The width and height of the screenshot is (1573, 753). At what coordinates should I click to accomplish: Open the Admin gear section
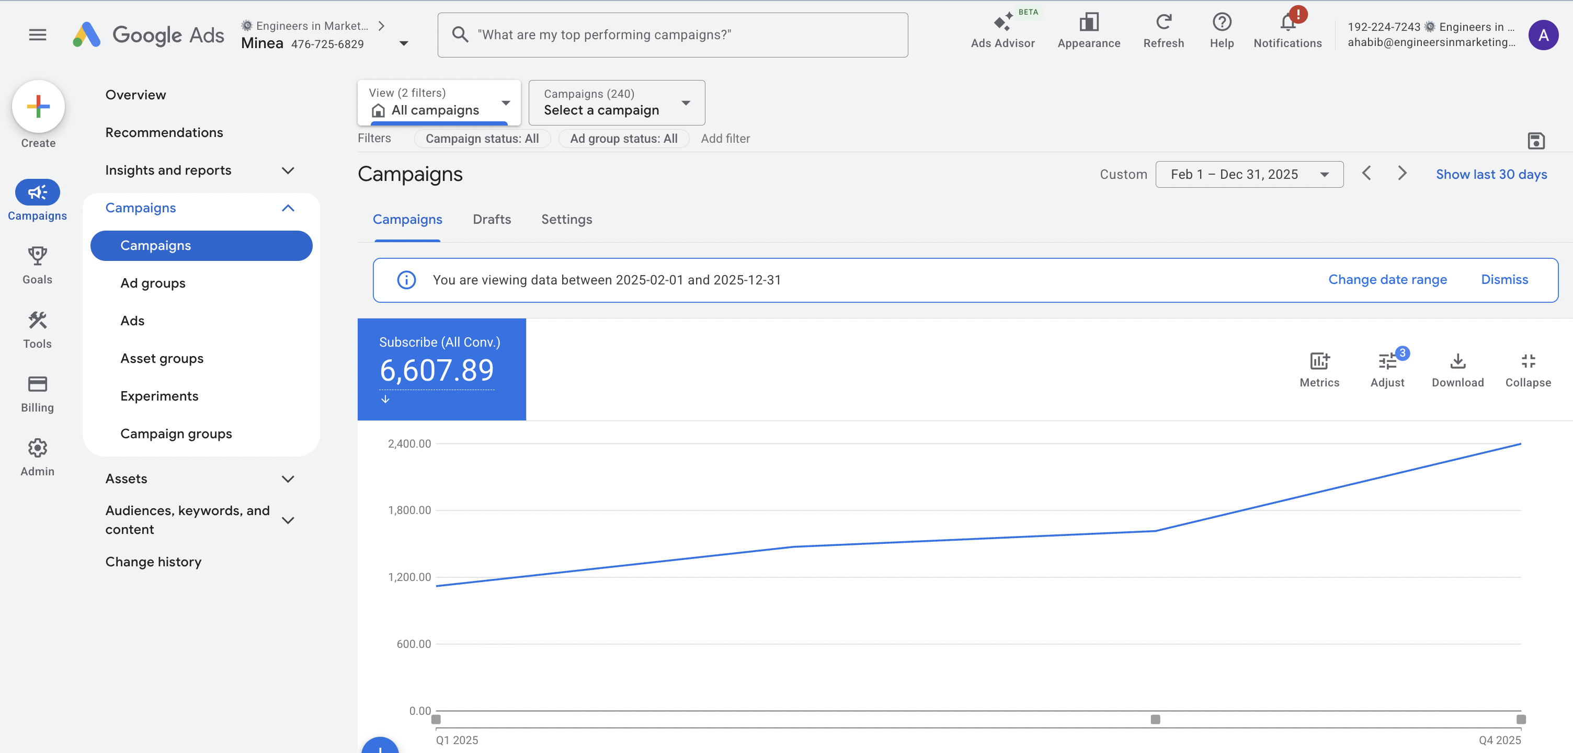[x=37, y=448]
